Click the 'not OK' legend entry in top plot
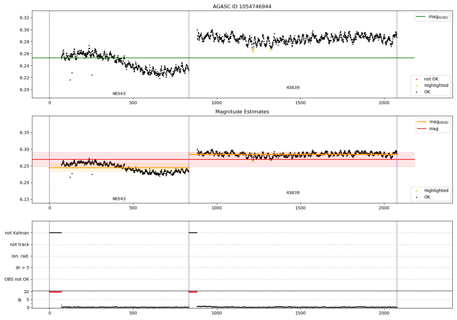The image size is (457, 320). pos(431,79)
